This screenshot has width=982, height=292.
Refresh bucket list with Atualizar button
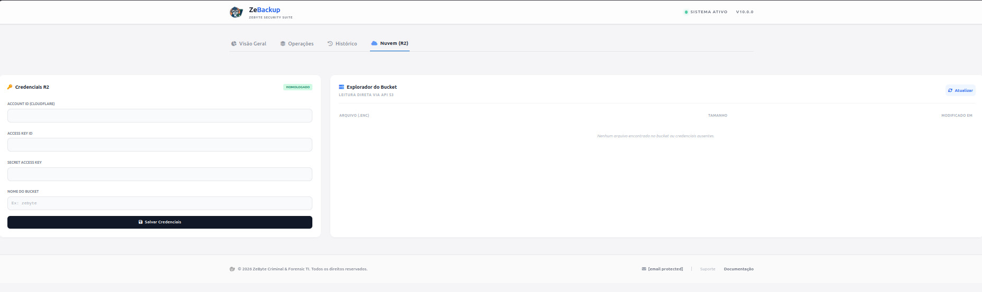[x=960, y=90]
